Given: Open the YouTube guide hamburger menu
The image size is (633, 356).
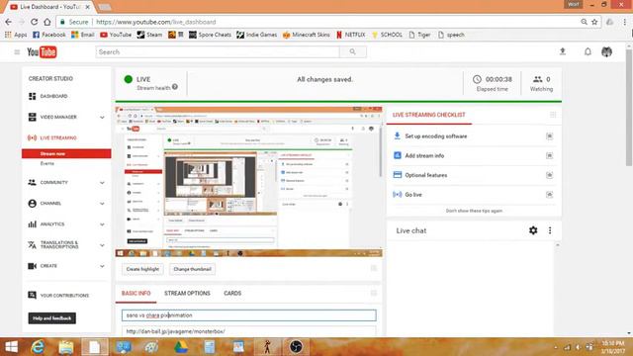Looking at the screenshot, I should pos(17,52).
